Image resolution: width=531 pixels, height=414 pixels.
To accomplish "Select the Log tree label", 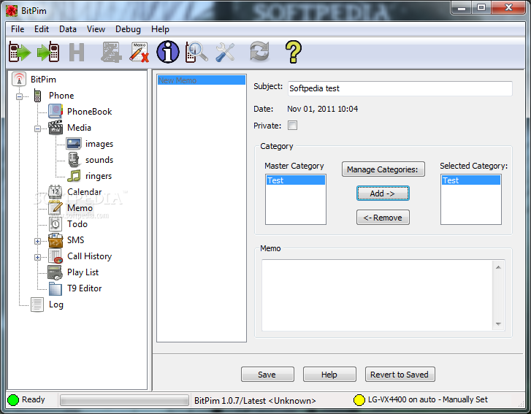I will click(x=56, y=304).
